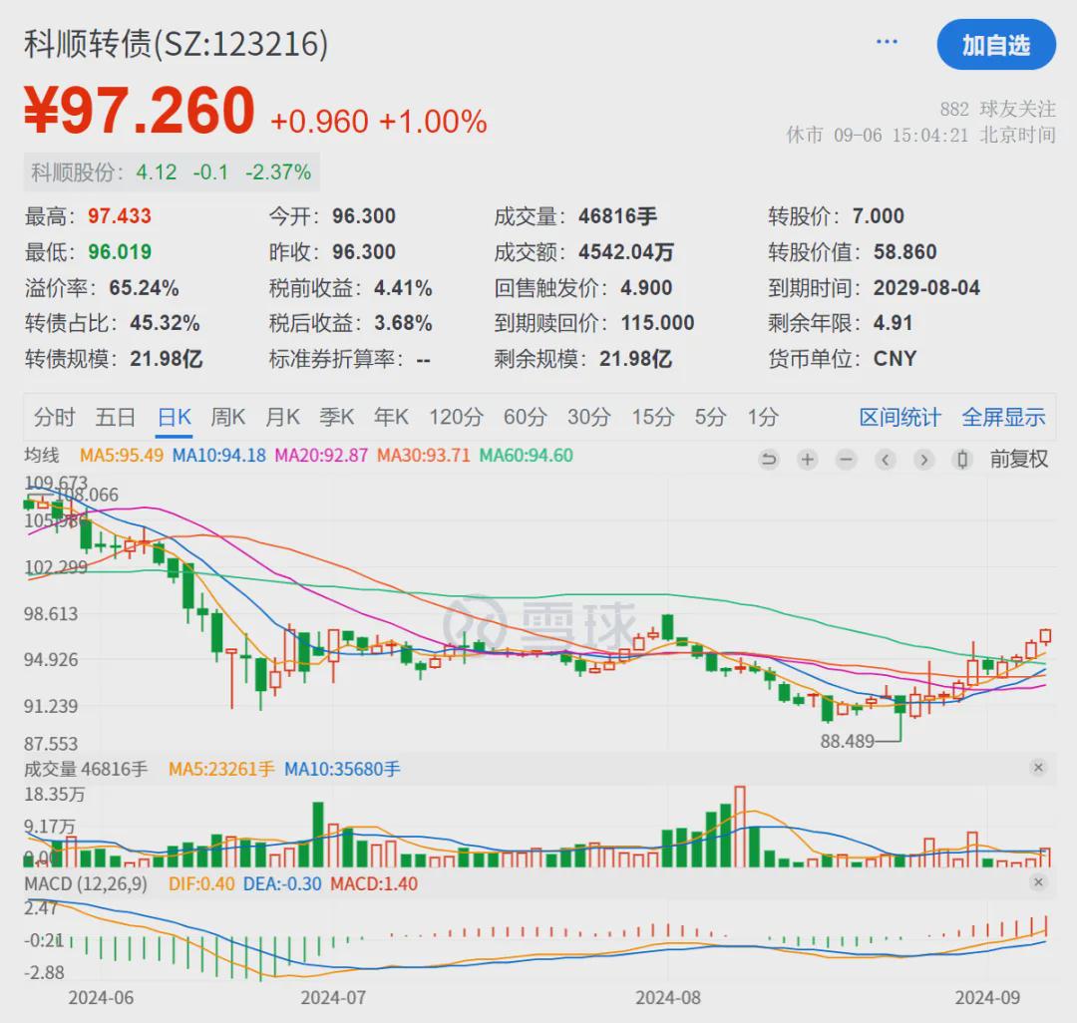The height and width of the screenshot is (1023, 1077).
Task: Move chart left with previous arrow
Action: pyautogui.click(x=886, y=459)
